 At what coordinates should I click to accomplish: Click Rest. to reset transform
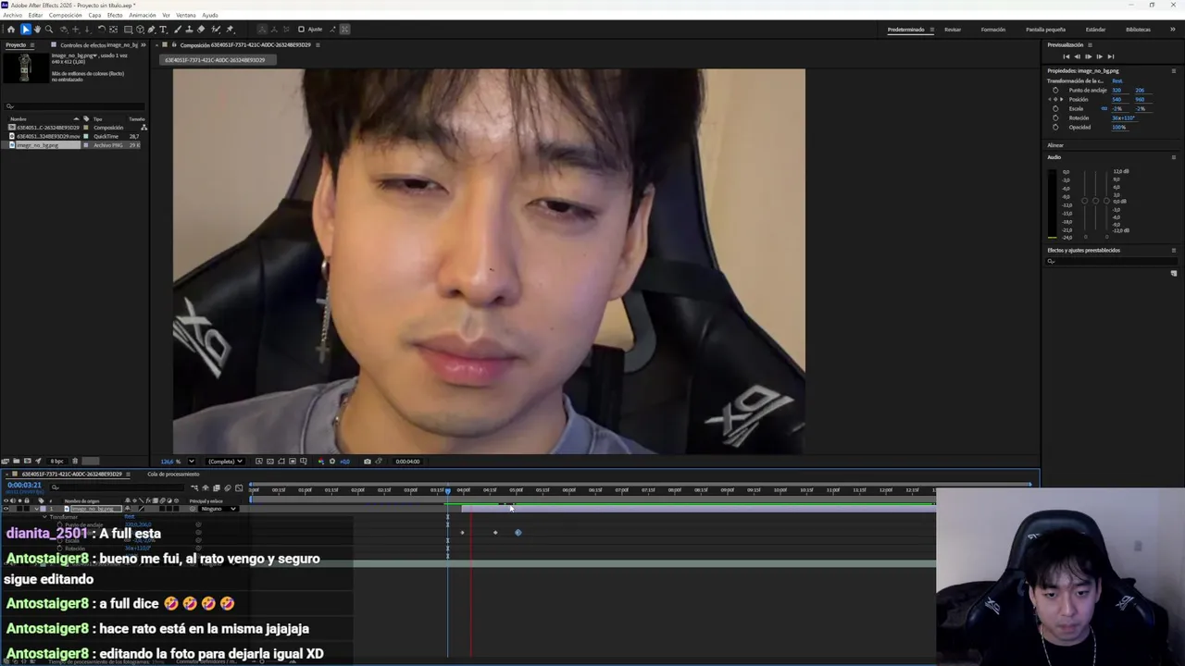[1117, 81]
